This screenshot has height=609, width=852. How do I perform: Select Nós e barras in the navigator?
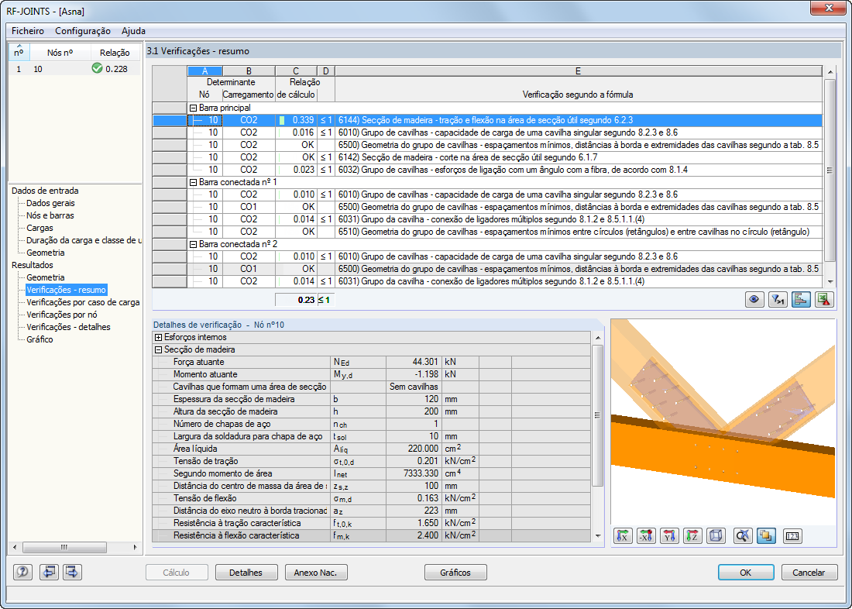click(x=50, y=215)
